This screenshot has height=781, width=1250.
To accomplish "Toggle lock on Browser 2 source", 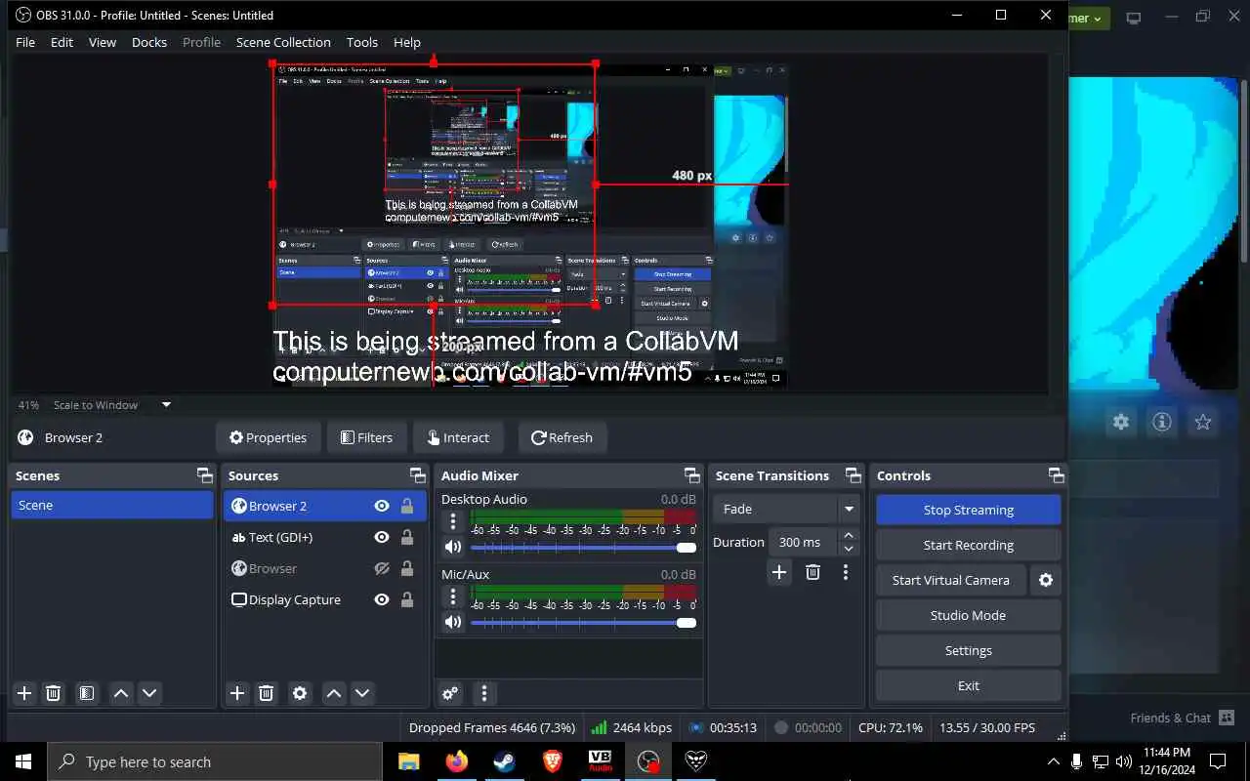I will 407,506.
